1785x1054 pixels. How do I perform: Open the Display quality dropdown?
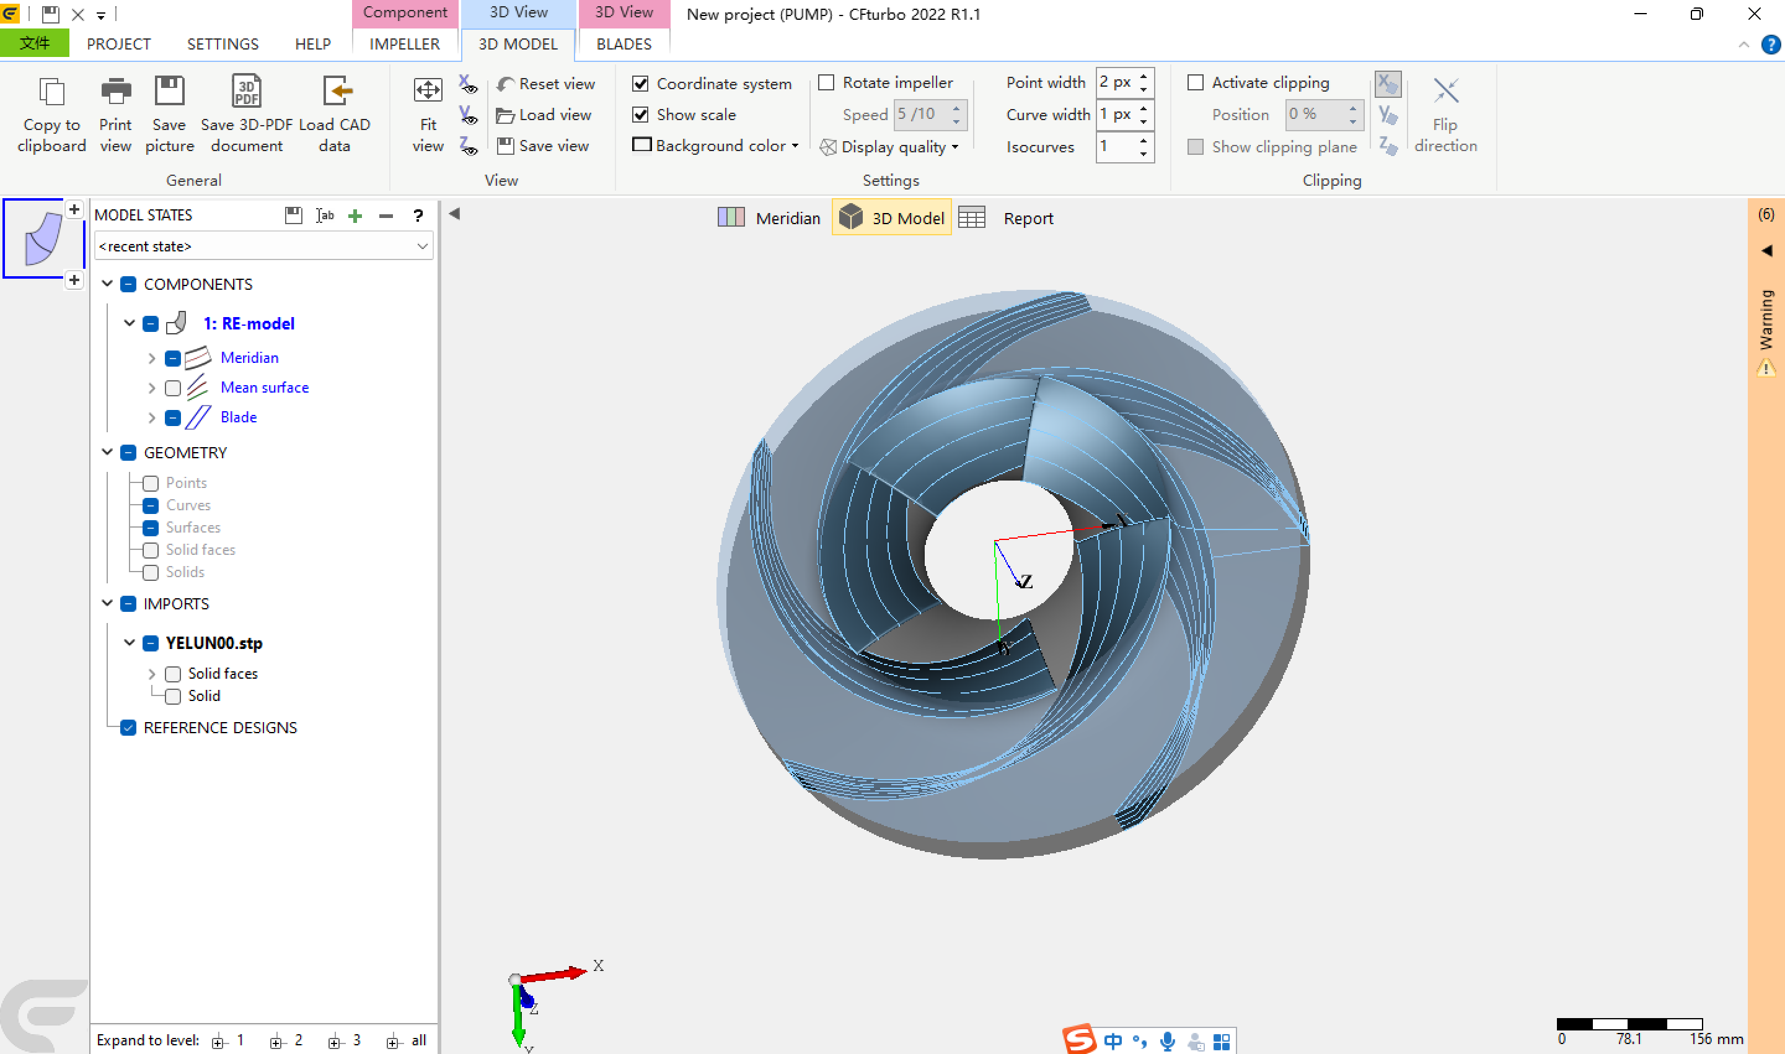pos(954,147)
